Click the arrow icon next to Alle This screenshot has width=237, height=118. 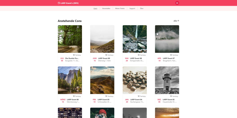pyautogui.click(x=178, y=21)
